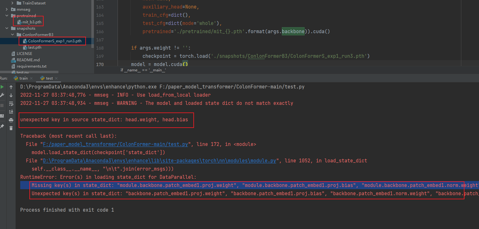
Task: Select the pretrained folder name
Action: coord(26,16)
